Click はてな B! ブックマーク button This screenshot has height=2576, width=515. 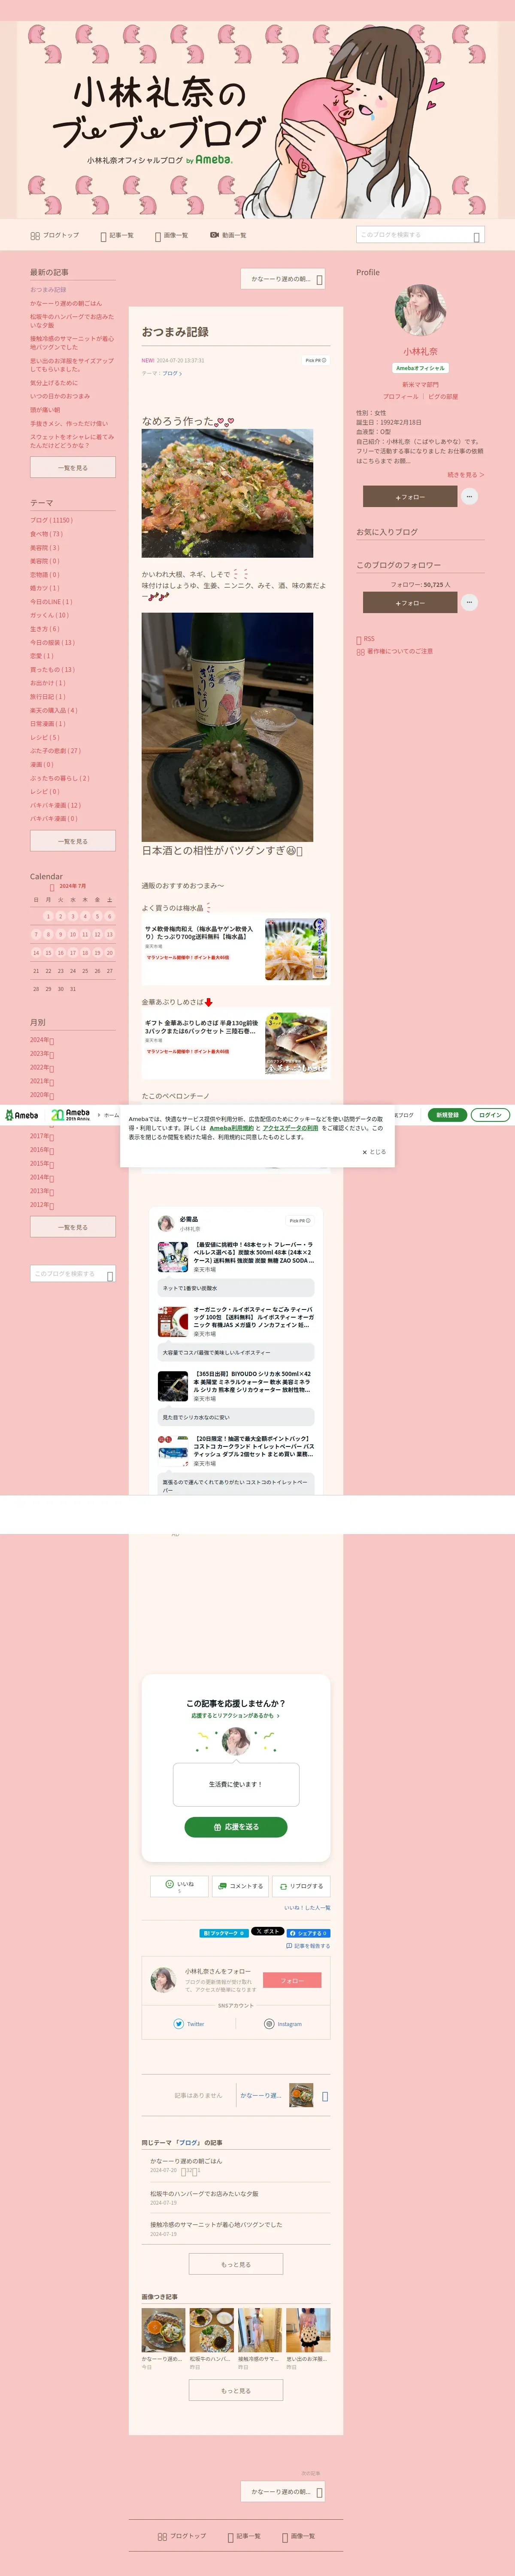(x=223, y=1933)
